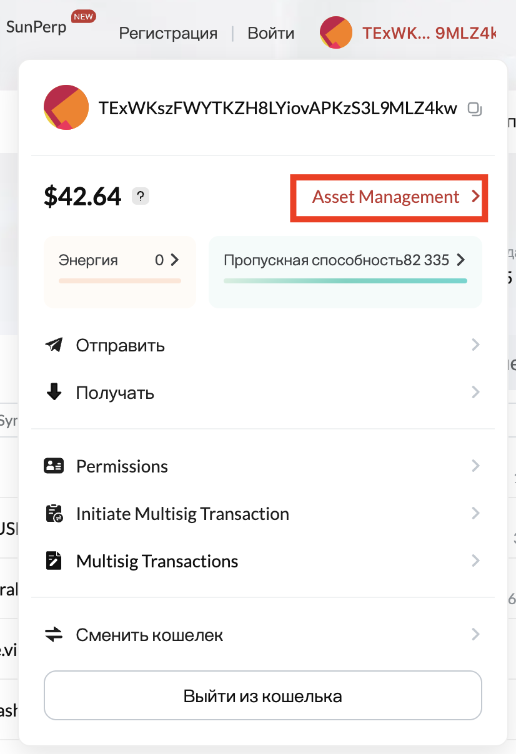The width and height of the screenshot is (516, 754).
Task: Click the switch wallet arrows icon
Action: pos(54,635)
